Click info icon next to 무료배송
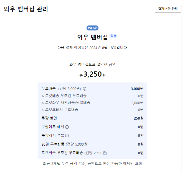This screenshot has width=185, height=173. point(85,89)
